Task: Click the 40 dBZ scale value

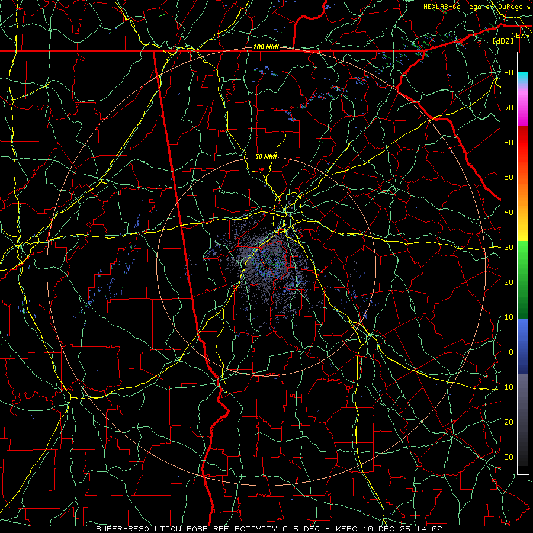Action: (x=509, y=213)
